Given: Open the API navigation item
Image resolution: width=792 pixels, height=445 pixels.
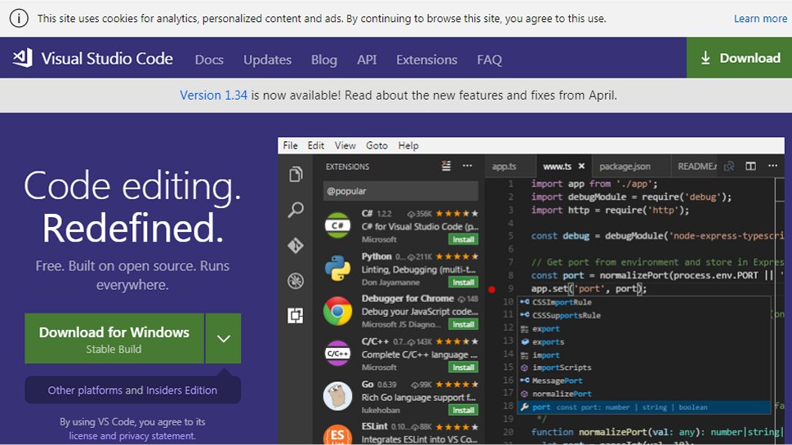Looking at the screenshot, I should point(367,60).
